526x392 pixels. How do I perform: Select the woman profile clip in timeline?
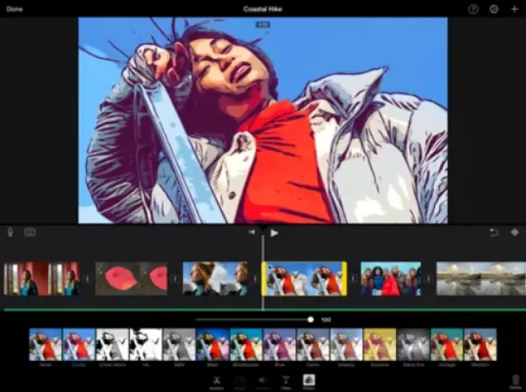point(215,279)
